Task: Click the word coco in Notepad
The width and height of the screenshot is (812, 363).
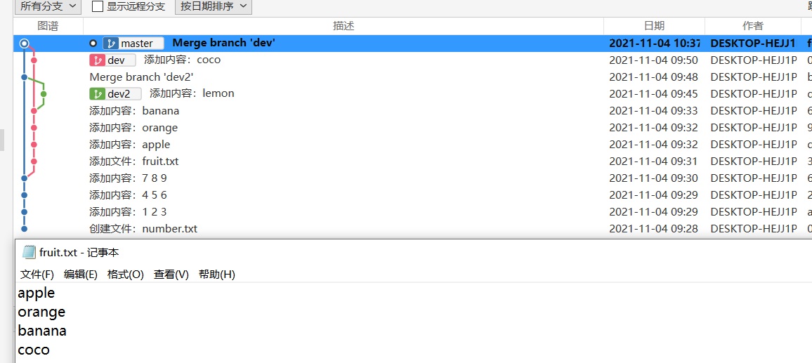Action: click(34, 350)
